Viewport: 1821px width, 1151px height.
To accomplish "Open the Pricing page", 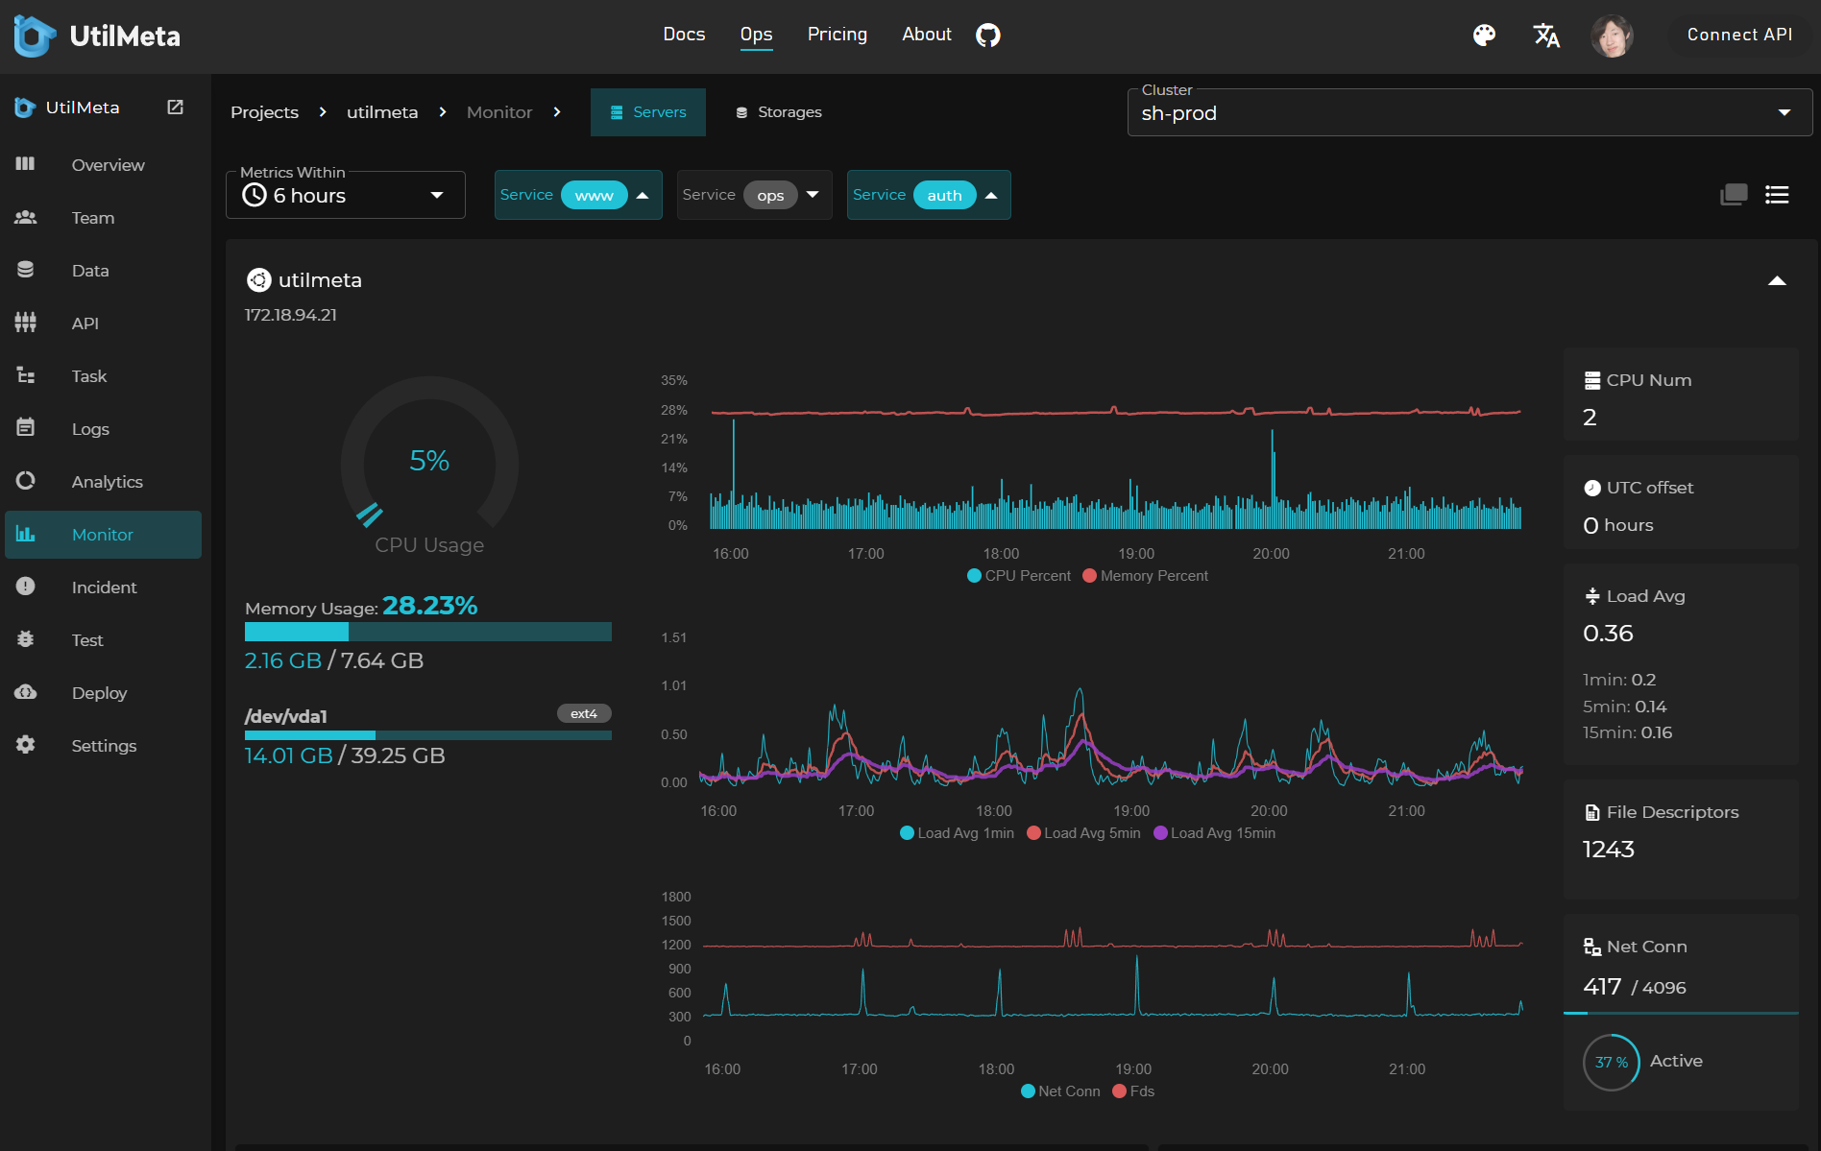I will tap(837, 35).
